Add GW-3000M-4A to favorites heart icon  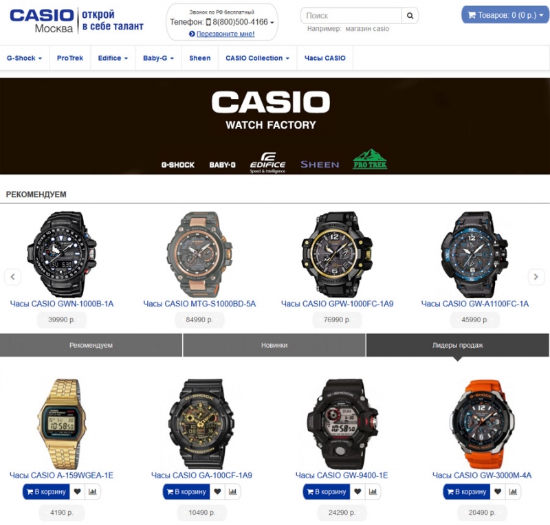[497, 491]
